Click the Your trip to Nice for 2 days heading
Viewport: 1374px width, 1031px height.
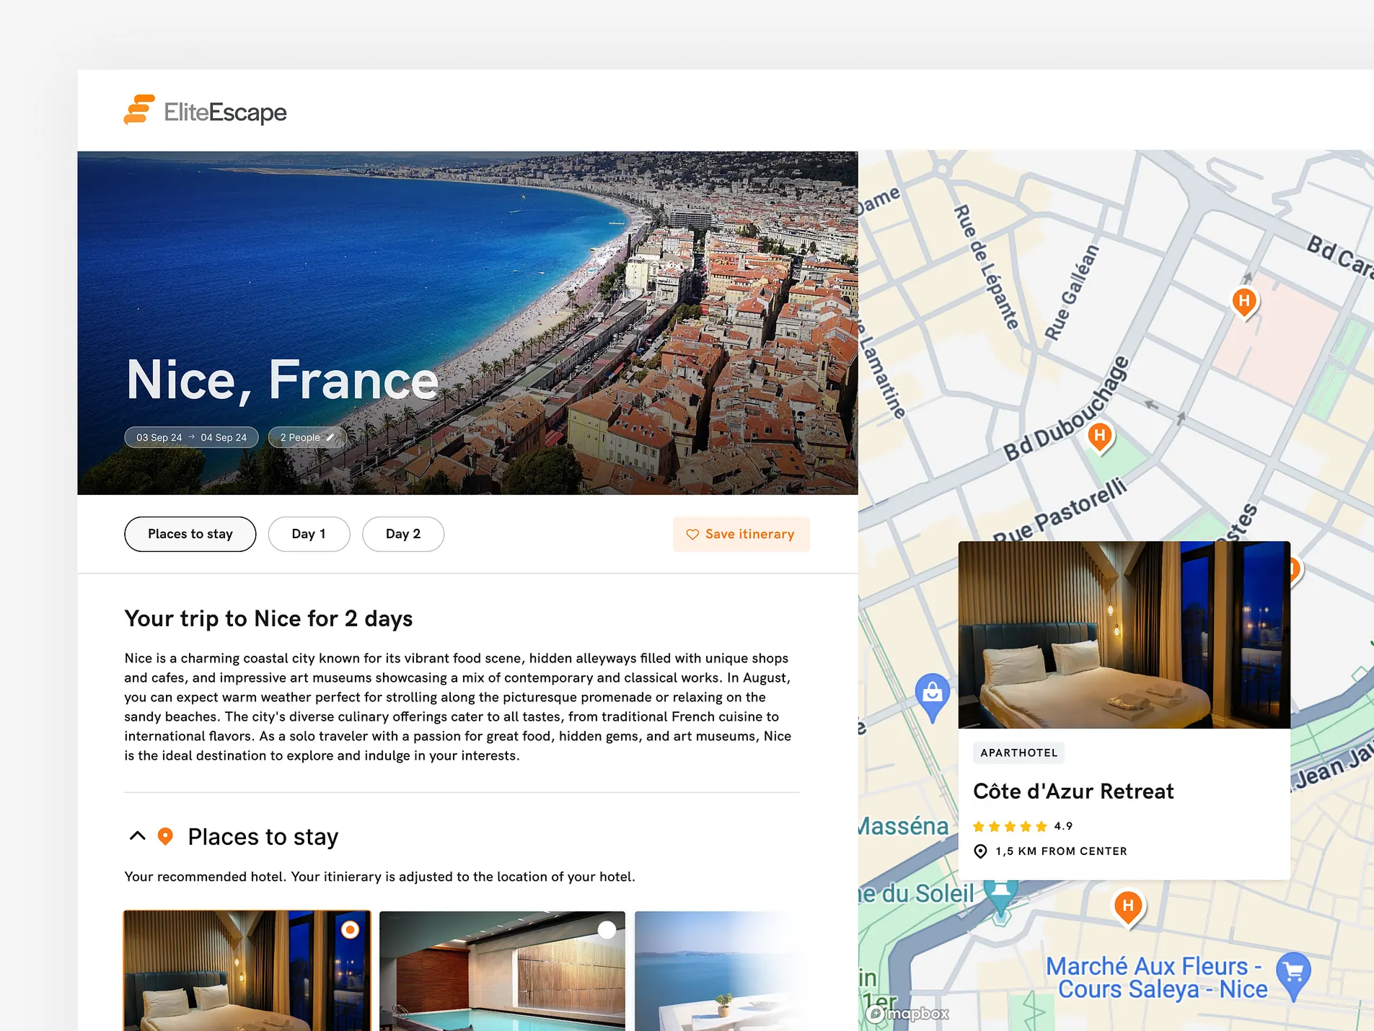pyautogui.click(x=268, y=618)
